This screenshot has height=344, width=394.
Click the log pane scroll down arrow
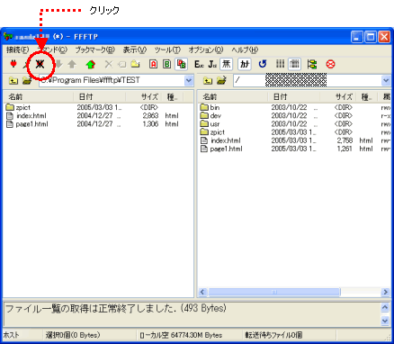coord(385,321)
